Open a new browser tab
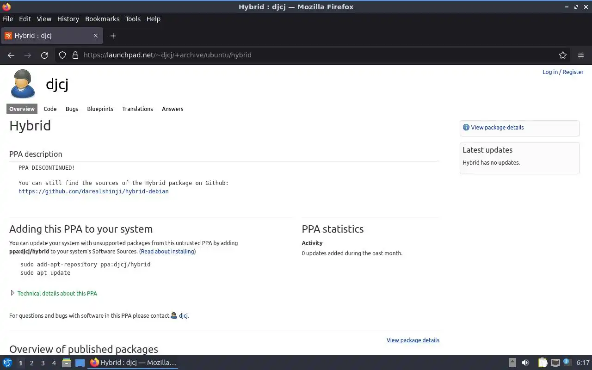Viewport: 592px width, 370px height. tap(113, 36)
